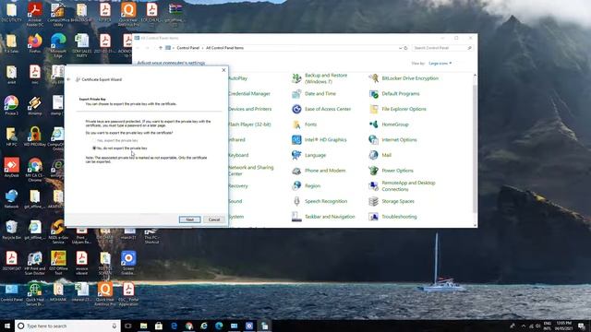This screenshot has height=332, width=591.
Task: Select Microsoft Edge desktop icon
Action: (x=58, y=45)
